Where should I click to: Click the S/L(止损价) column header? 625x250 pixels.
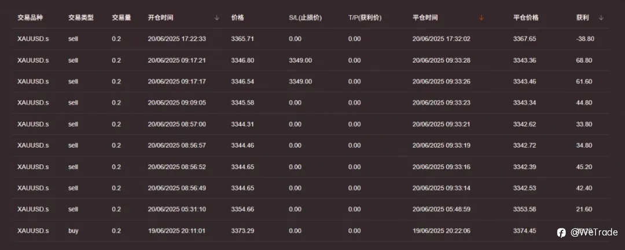coord(306,17)
